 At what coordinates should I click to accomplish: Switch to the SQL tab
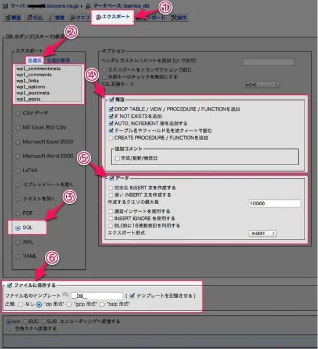[x=35, y=17]
